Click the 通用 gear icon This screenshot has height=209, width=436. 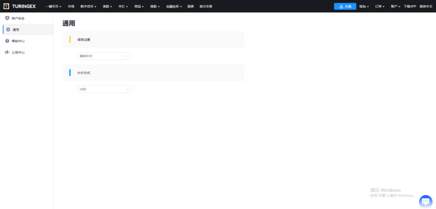pyautogui.click(x=8, y=29)
